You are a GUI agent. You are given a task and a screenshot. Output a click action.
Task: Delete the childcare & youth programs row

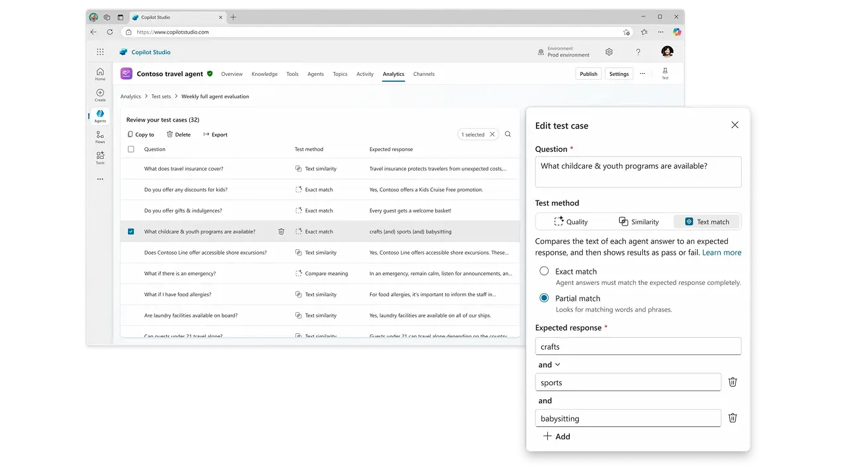(x=282, y=232)
